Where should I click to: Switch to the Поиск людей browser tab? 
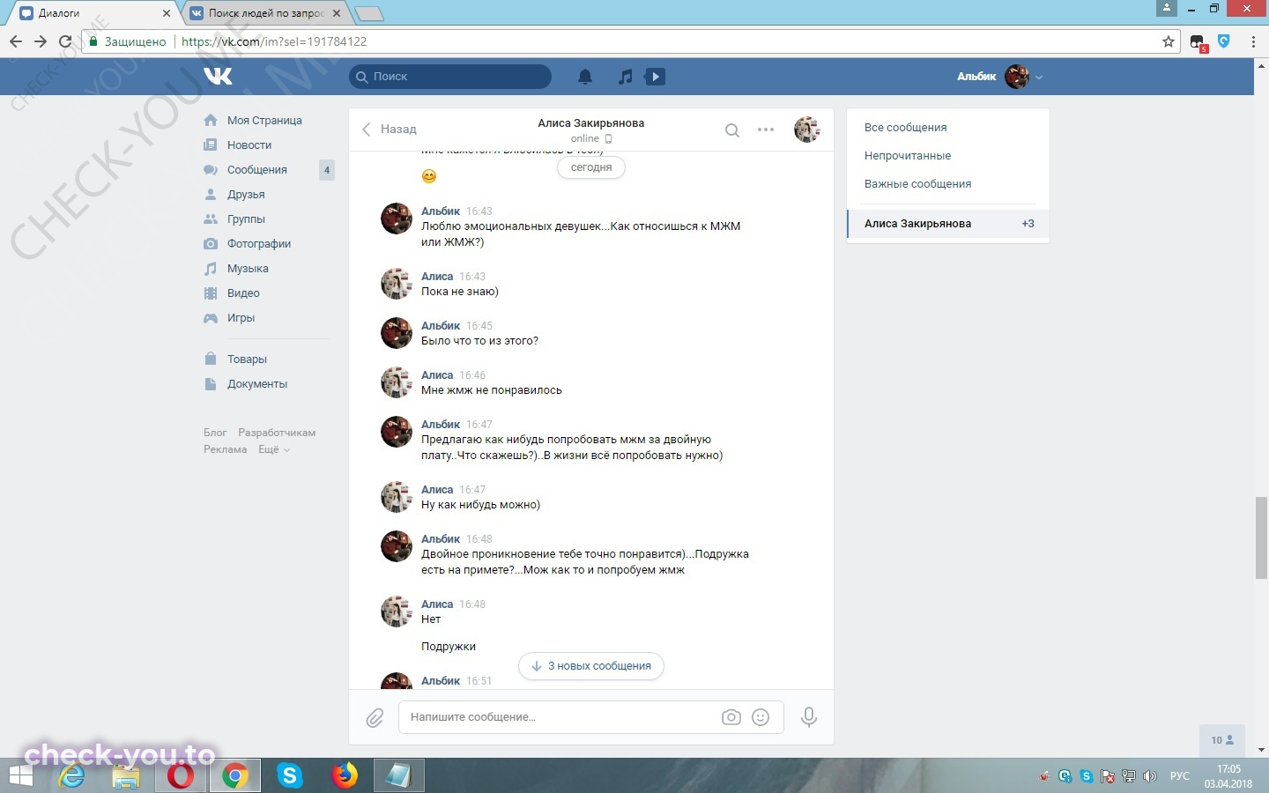coord(266,13)
